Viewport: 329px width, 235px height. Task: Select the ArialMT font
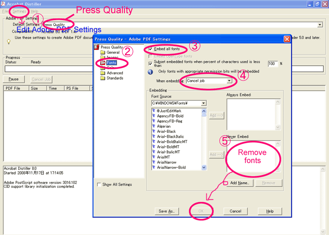[x=163, y=157]
